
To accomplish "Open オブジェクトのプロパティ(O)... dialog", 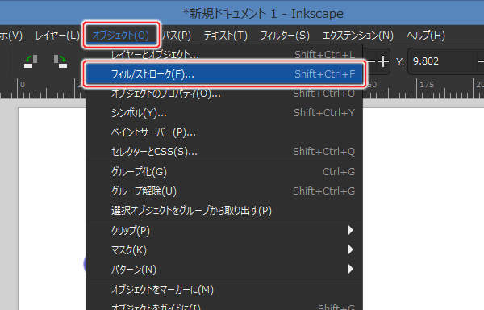I will [224, 94].
